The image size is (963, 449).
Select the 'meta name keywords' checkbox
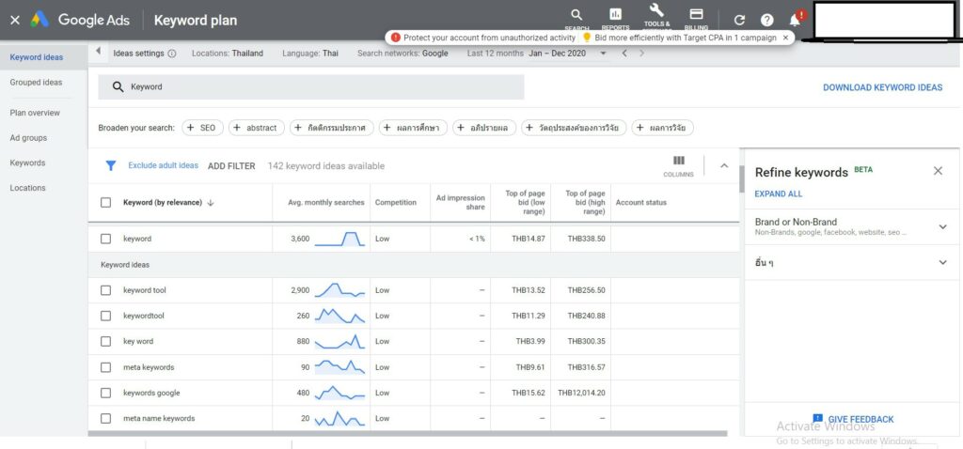(x=105, y=418)
